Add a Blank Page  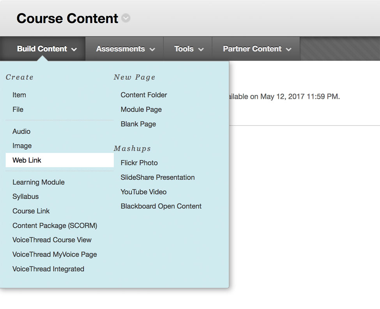point(138,124)
